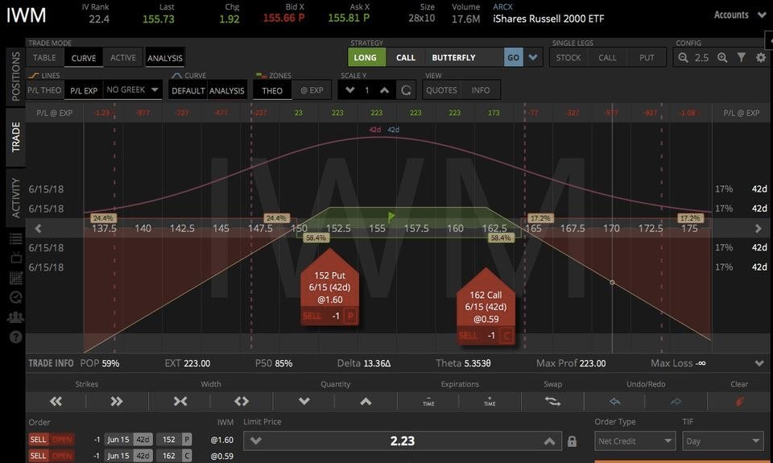Increase limit price with right chevron

point(549,441)
